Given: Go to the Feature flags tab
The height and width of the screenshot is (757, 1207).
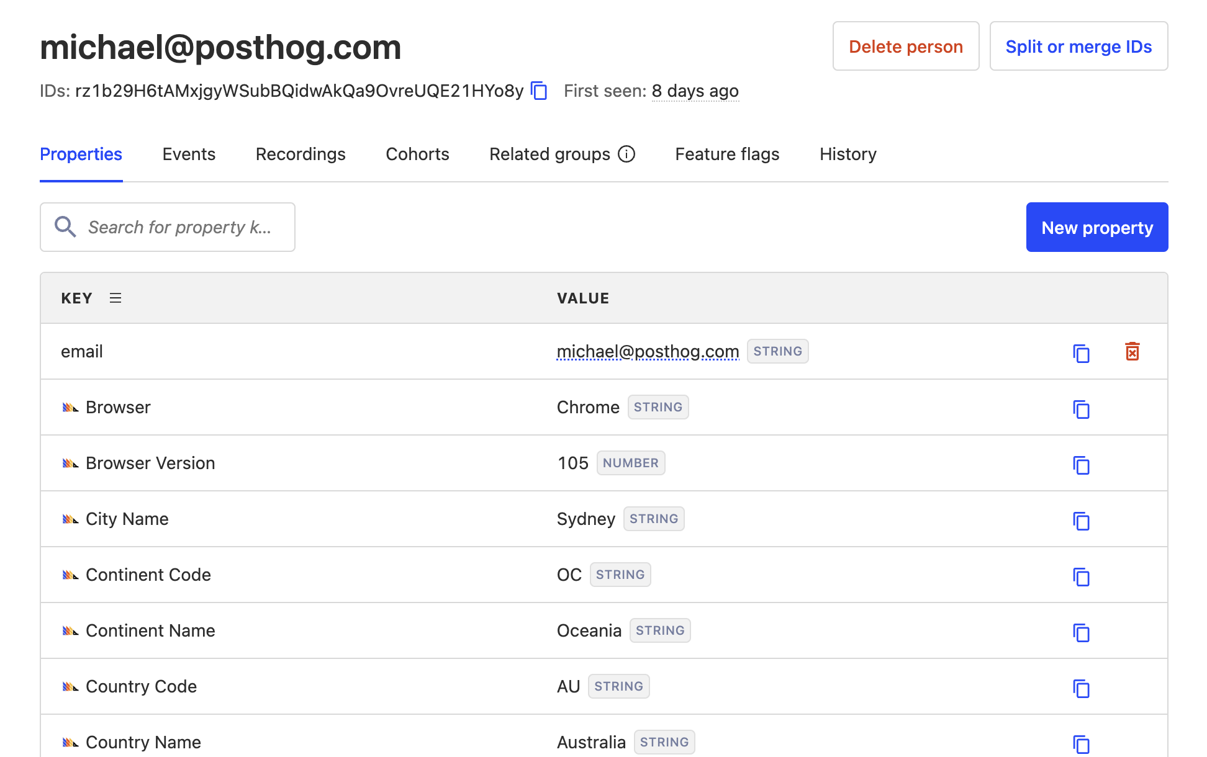Looking at the screenshot, I should pos(727,154).
